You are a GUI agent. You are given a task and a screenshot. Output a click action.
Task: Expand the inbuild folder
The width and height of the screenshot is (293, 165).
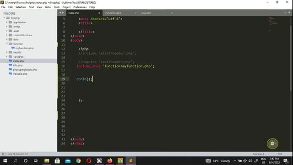pos(7,52)
